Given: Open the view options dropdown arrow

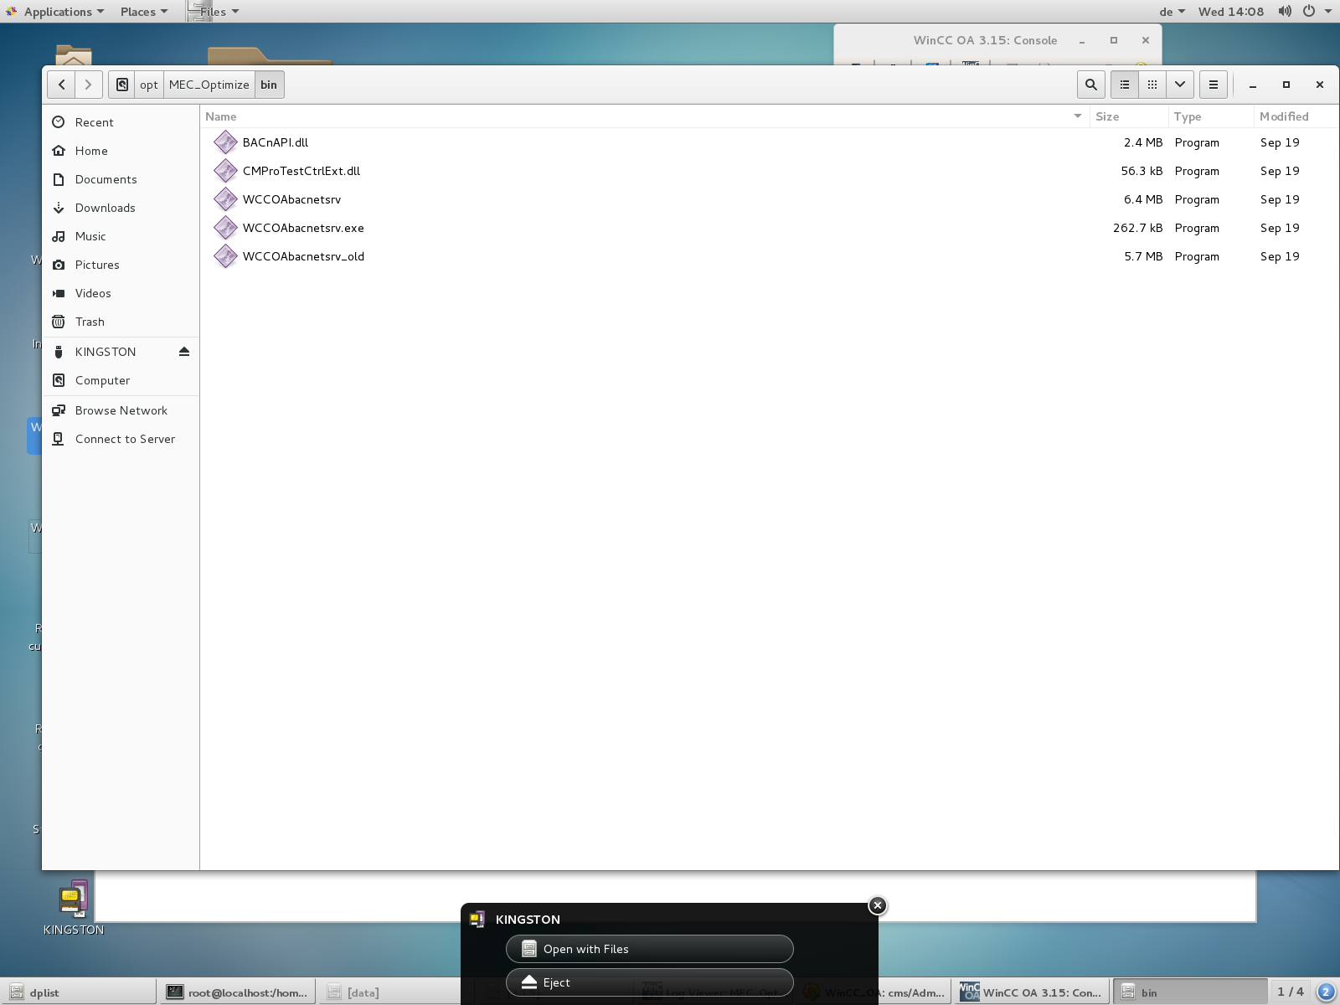Looking at the screenshot, I should pyautogui.click(x=1179, y=85).
